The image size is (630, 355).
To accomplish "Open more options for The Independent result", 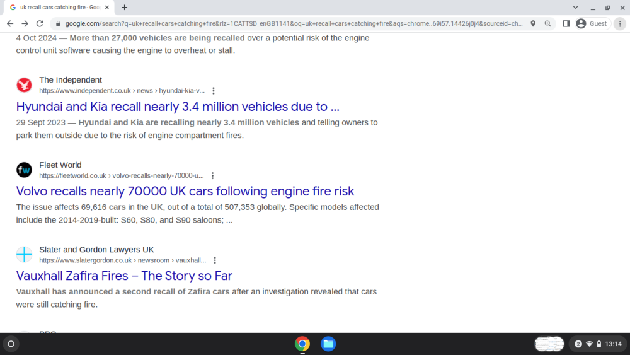I will 214,91.
